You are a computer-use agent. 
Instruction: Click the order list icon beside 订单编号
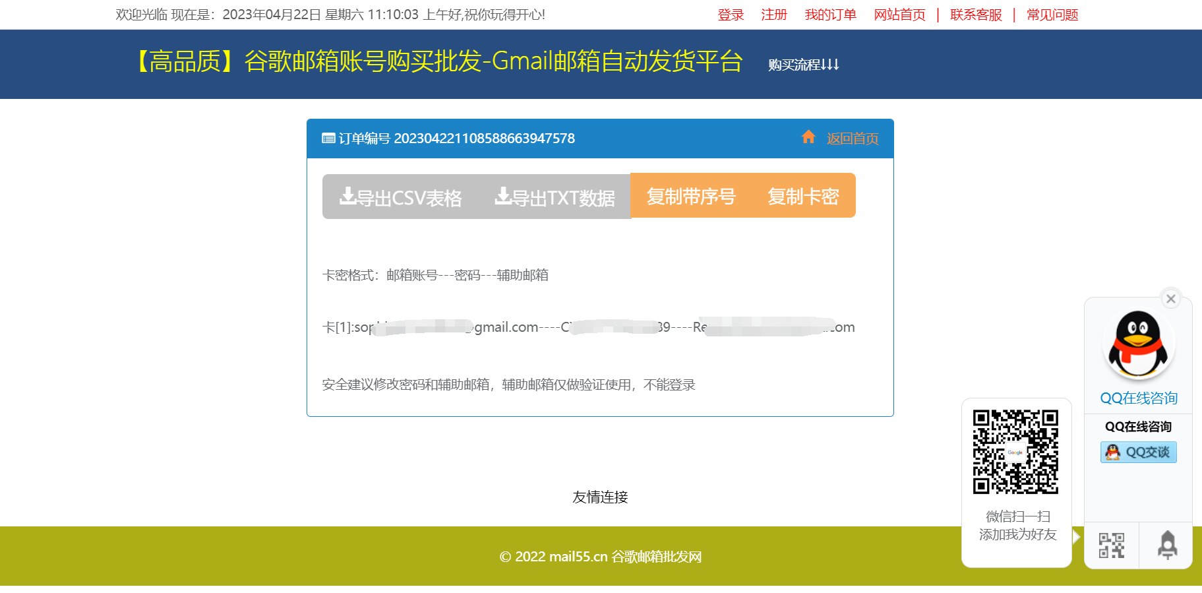(328, 139)
